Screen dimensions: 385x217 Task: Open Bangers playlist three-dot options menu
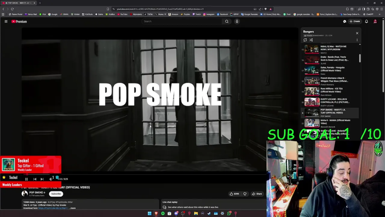click(x=357, y=40)
